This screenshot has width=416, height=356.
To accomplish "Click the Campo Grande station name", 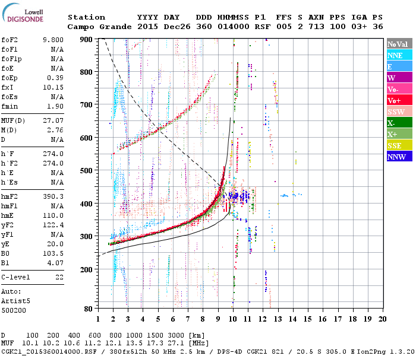I will pyautogui.click(x=99, y=27).
